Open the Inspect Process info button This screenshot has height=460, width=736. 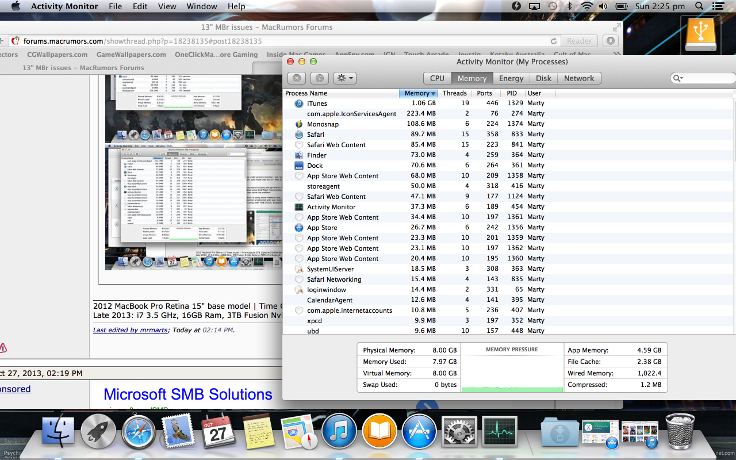click(x=320, y=78)
